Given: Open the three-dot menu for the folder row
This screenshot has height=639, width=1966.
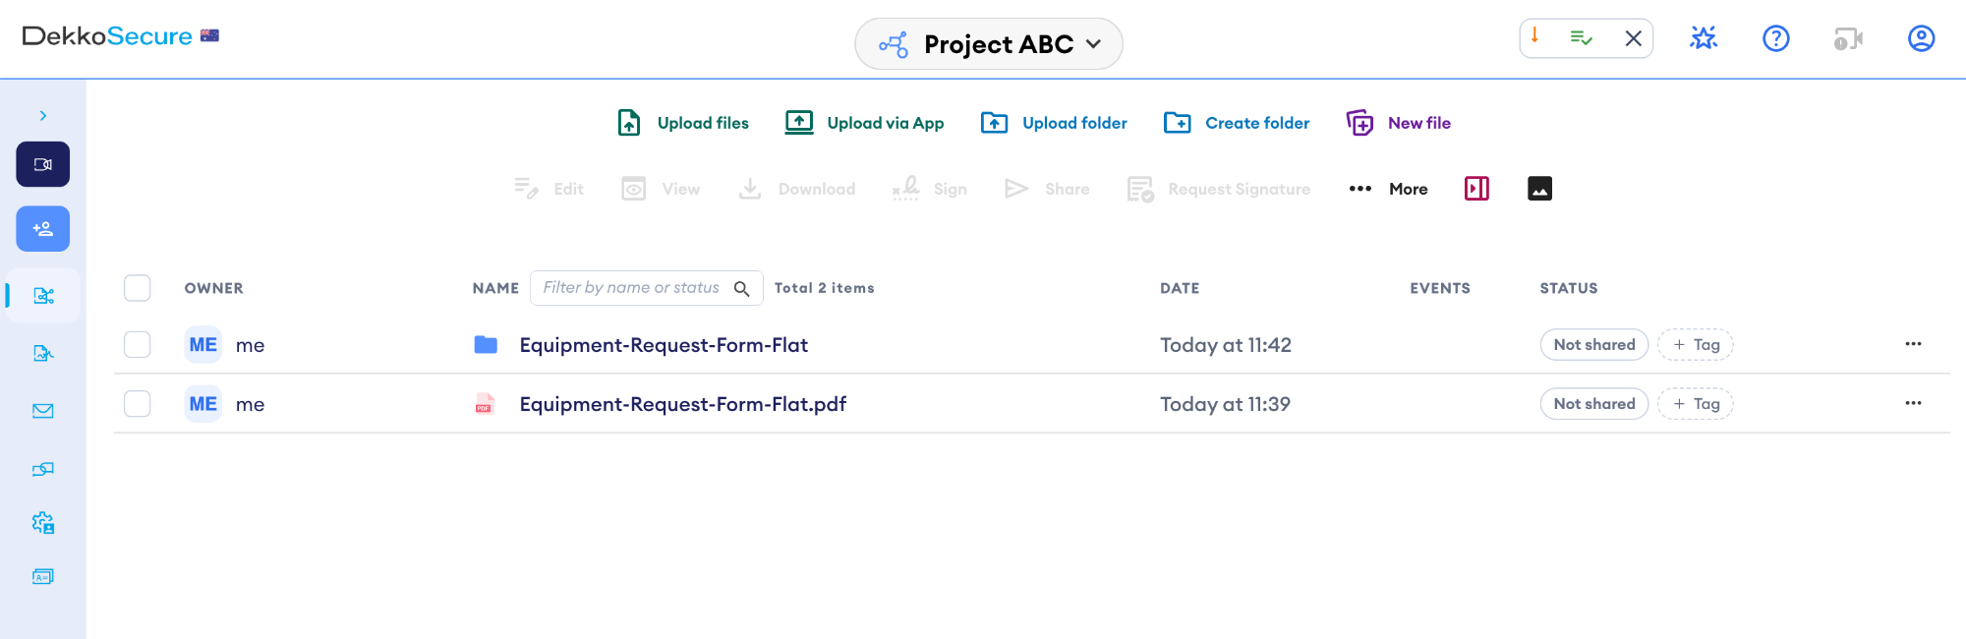Looking at the screenshot, I should (1913, 344).
